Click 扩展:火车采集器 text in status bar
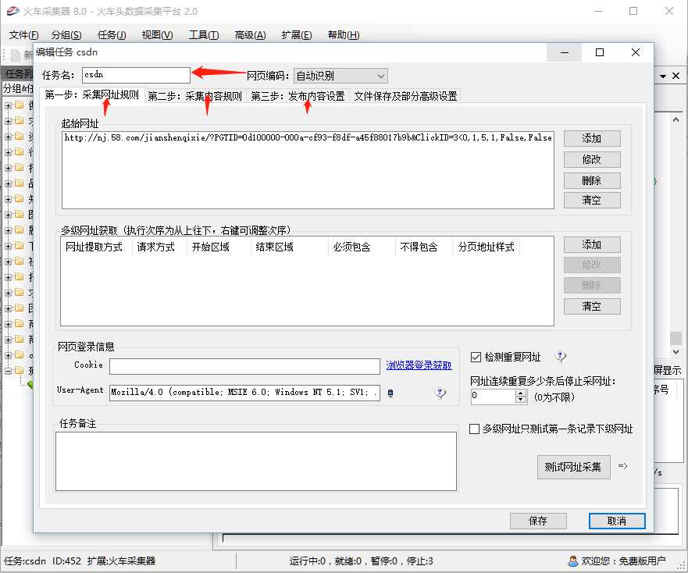Viewport: 688px width, 573px height. [x=121, y=561]
